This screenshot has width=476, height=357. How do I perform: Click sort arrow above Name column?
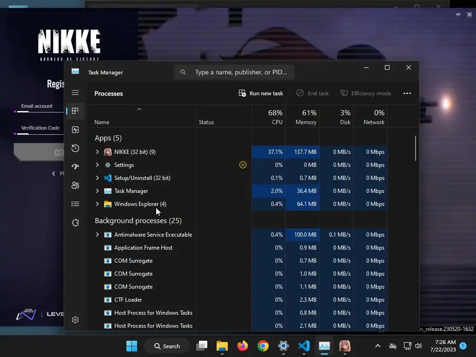click(x=139, y=109)
